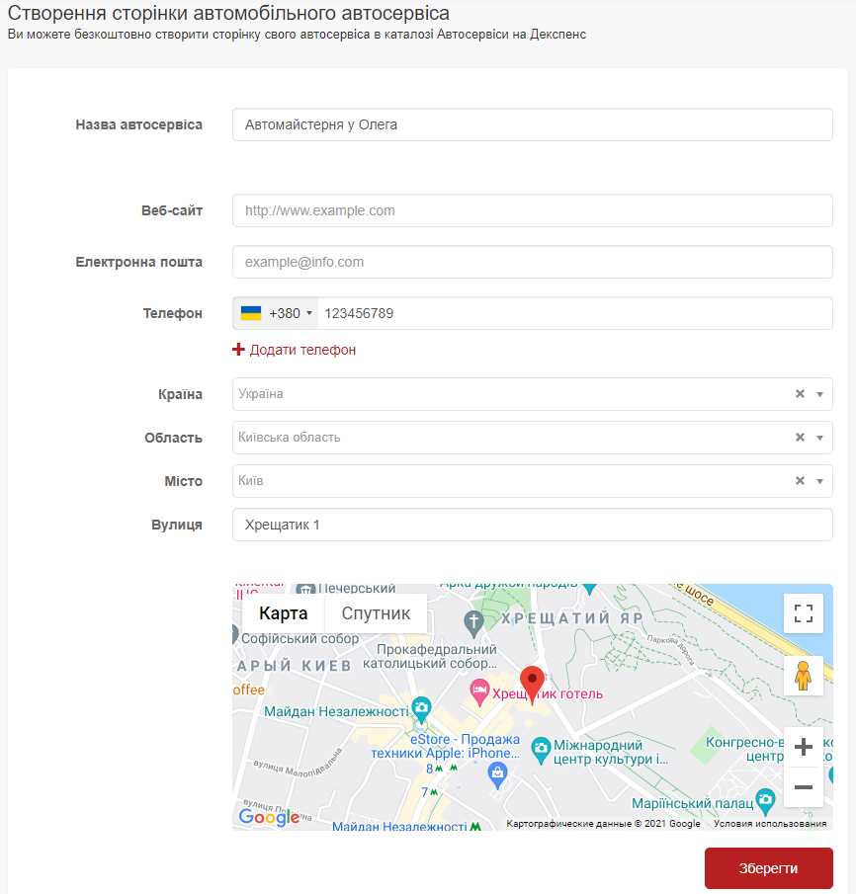
Task: Expand the Місто dropdown list
Action: tap(819, 481)
